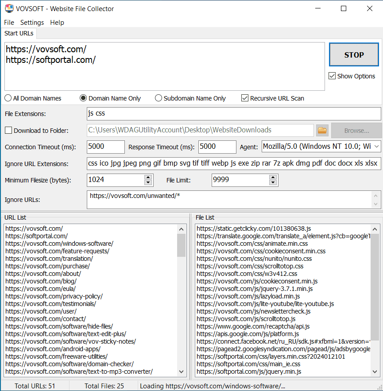
Task: Select https://vovsoft.com/software/domain-checker/ URL row
Action: click(x=70, y=364)
